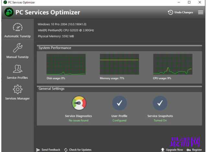The image size is (206, 152).
Task: Click the Undo Changes clock icon
Action: point(170,12)
